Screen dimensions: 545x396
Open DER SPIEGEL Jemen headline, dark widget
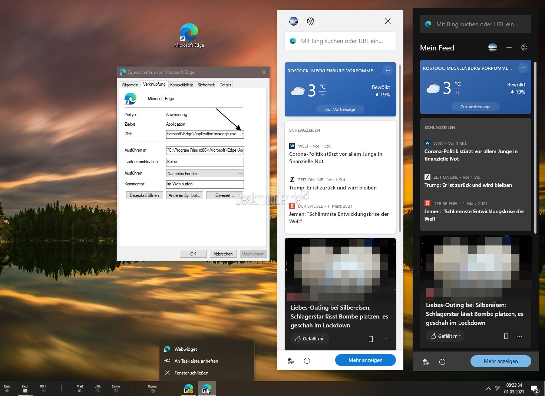[x=474, y=215]
